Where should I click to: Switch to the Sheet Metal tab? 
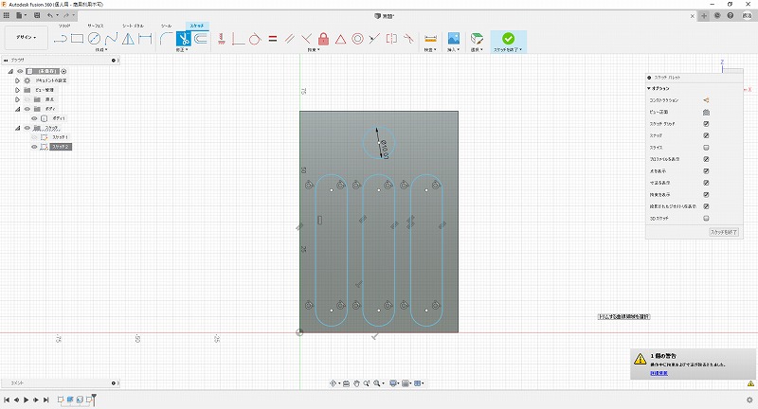coord(133,26)
